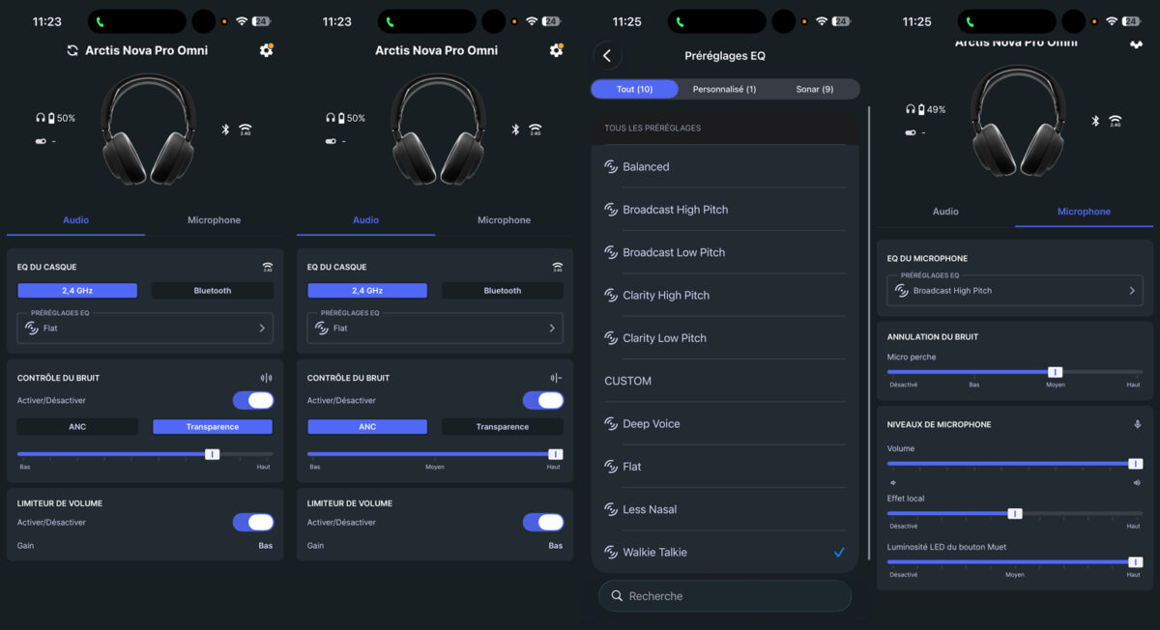Select 2,4 GHz source on ANC-active screen

367,290
